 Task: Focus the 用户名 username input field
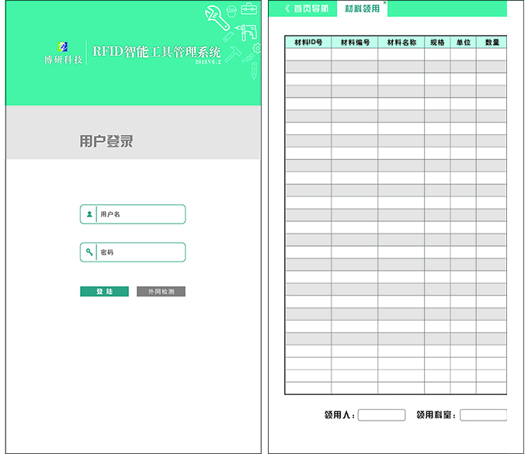click(x=141, y=214)
